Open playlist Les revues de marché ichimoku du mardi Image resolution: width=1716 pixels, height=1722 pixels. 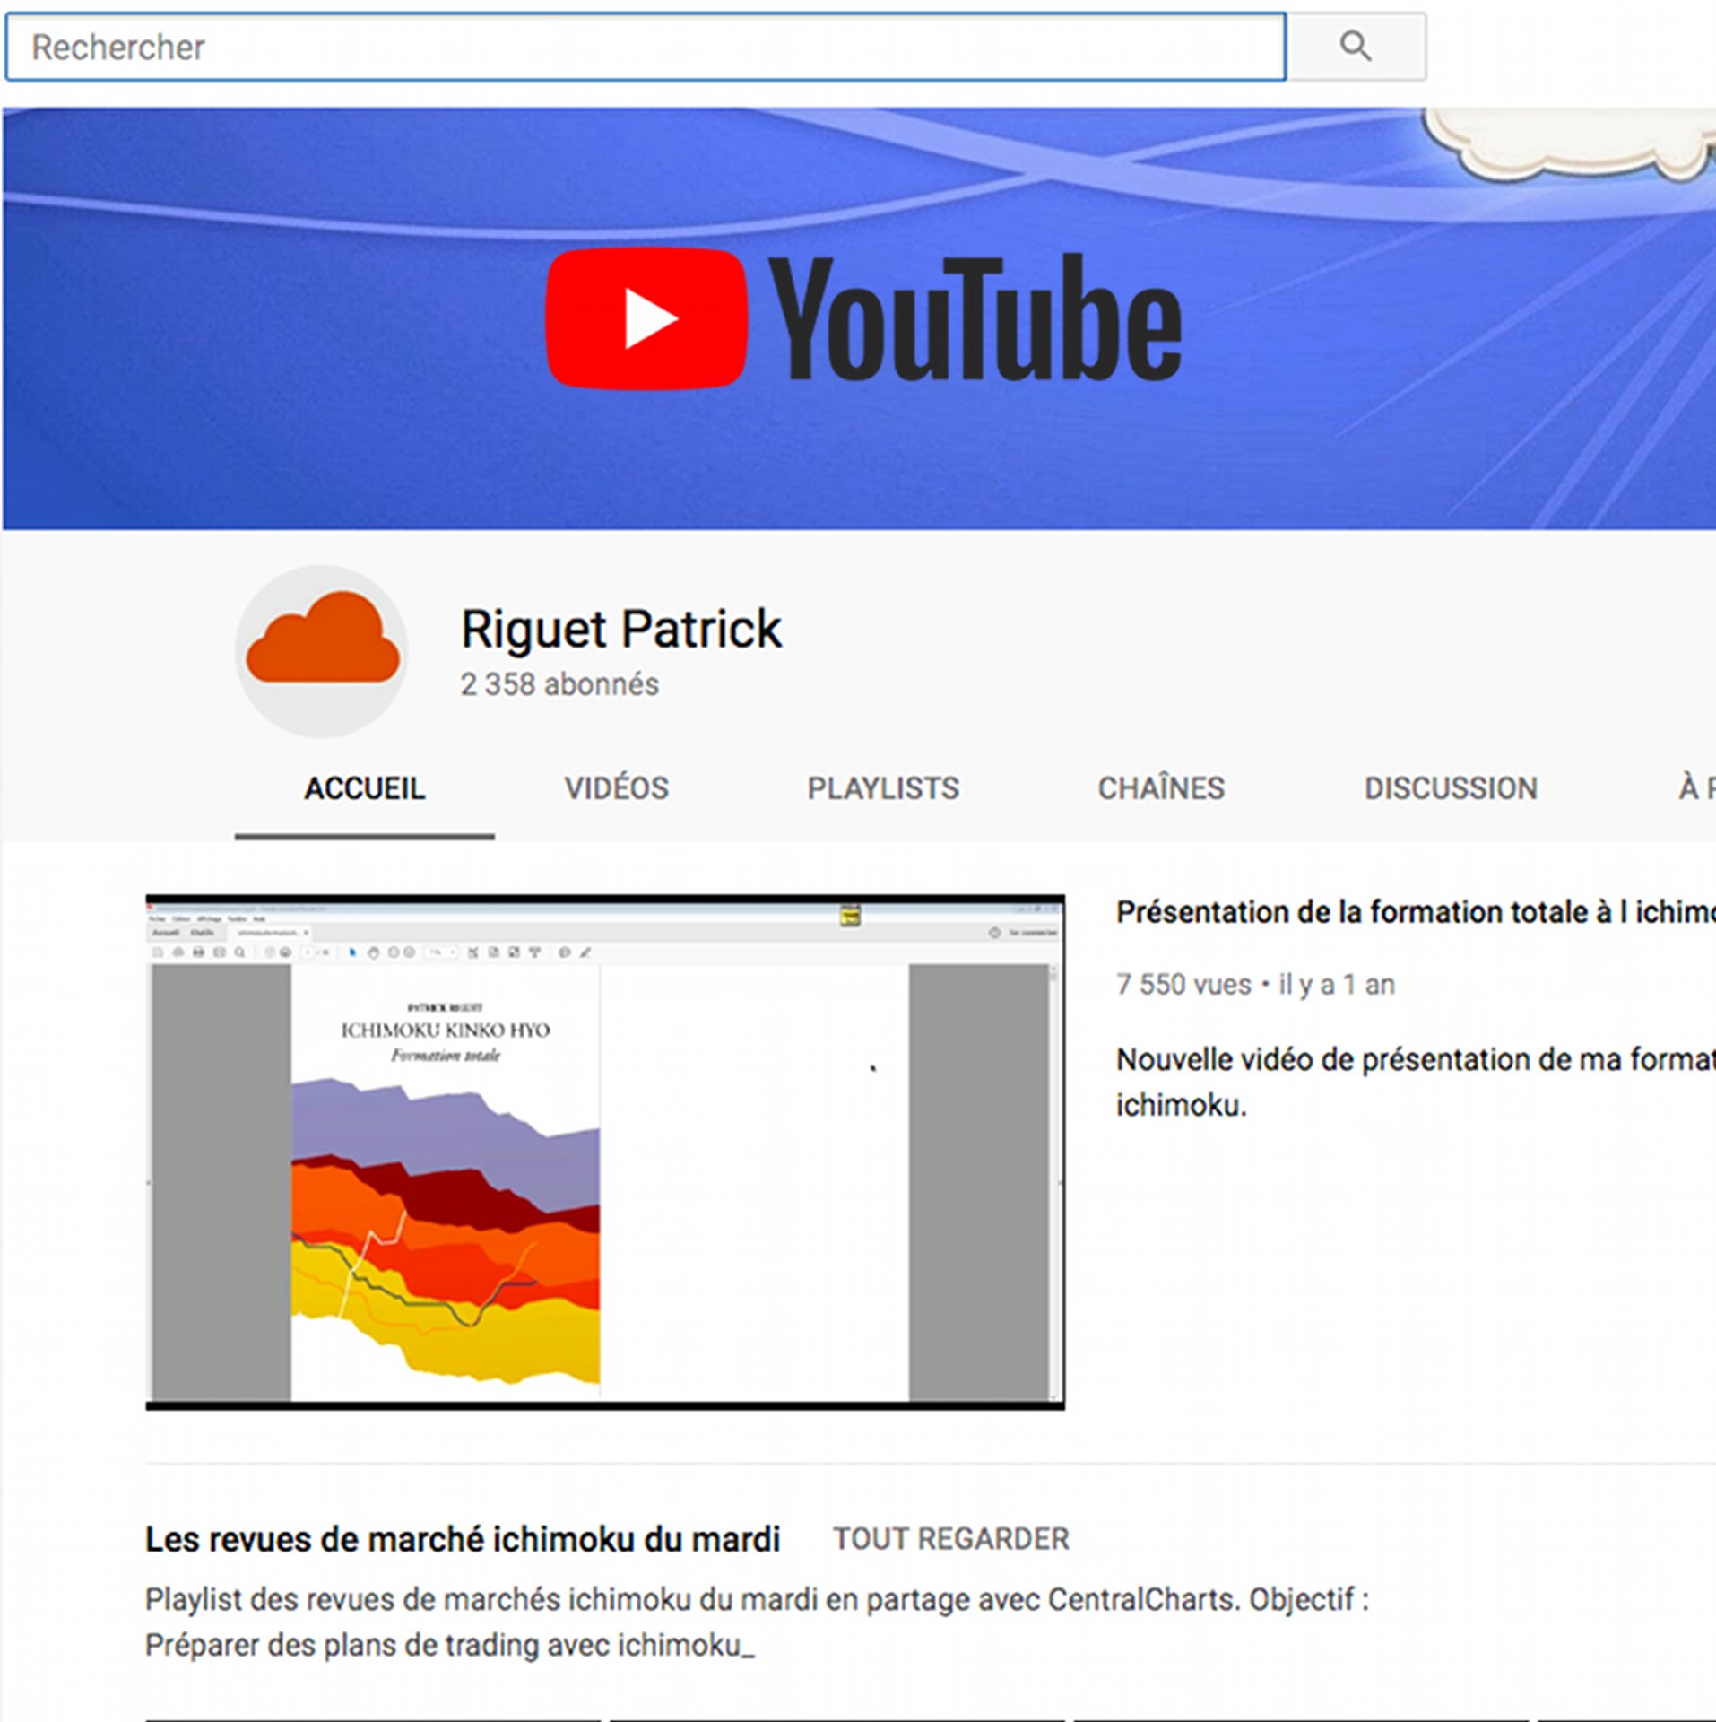[x=463, y=1539]
